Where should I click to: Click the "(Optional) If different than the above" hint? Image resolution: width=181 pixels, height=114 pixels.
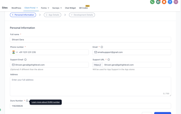coord(27,69)
